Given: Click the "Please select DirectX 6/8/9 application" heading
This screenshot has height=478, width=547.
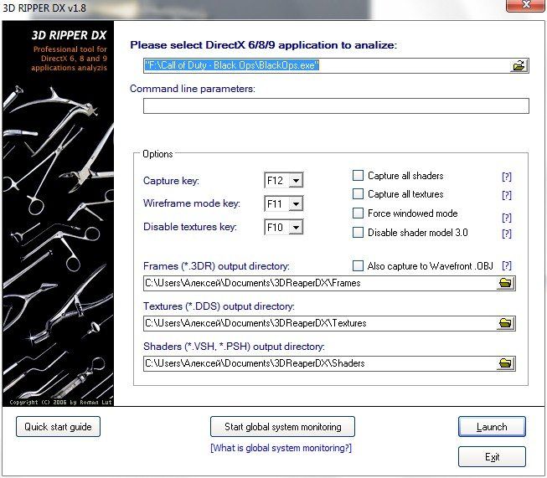Looking at the screenshot, I should pyautogui.click(x=263, y=45).
